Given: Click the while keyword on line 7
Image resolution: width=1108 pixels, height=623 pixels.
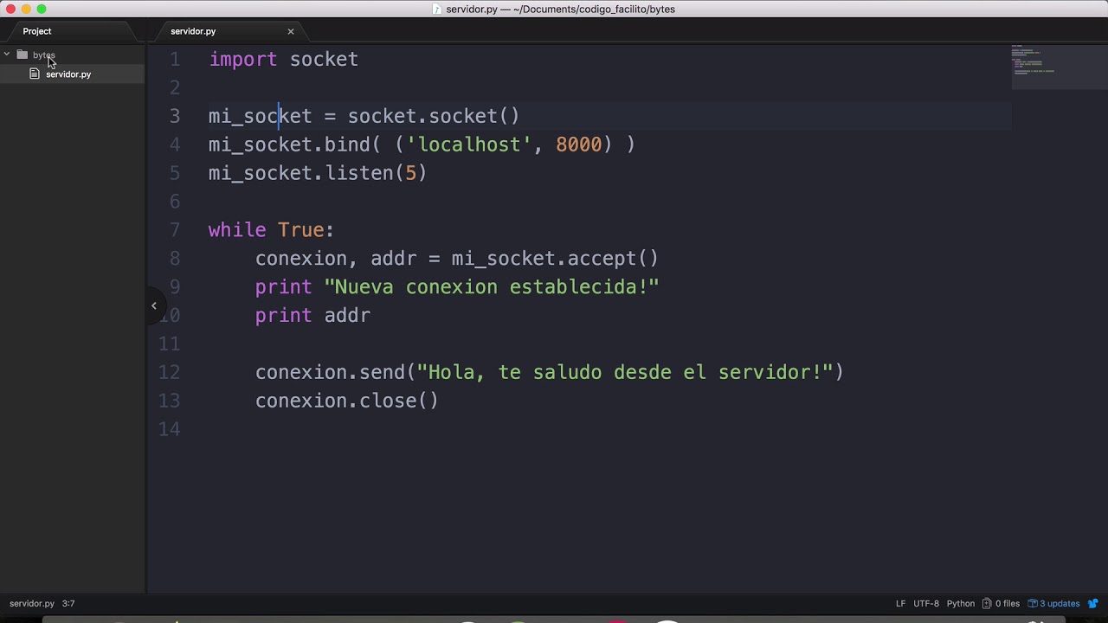Looking at the screenshot, I should pyautogui.click(x=237, y=230).
